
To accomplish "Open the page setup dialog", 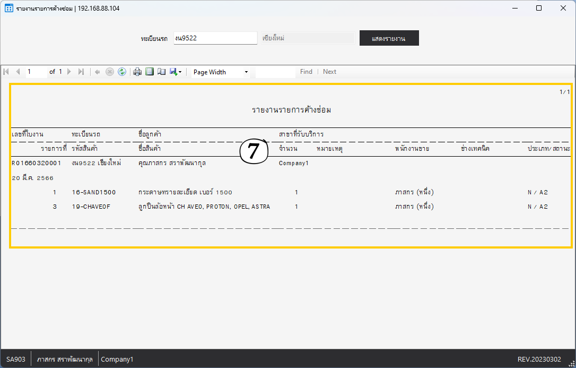I will [161, 72].
